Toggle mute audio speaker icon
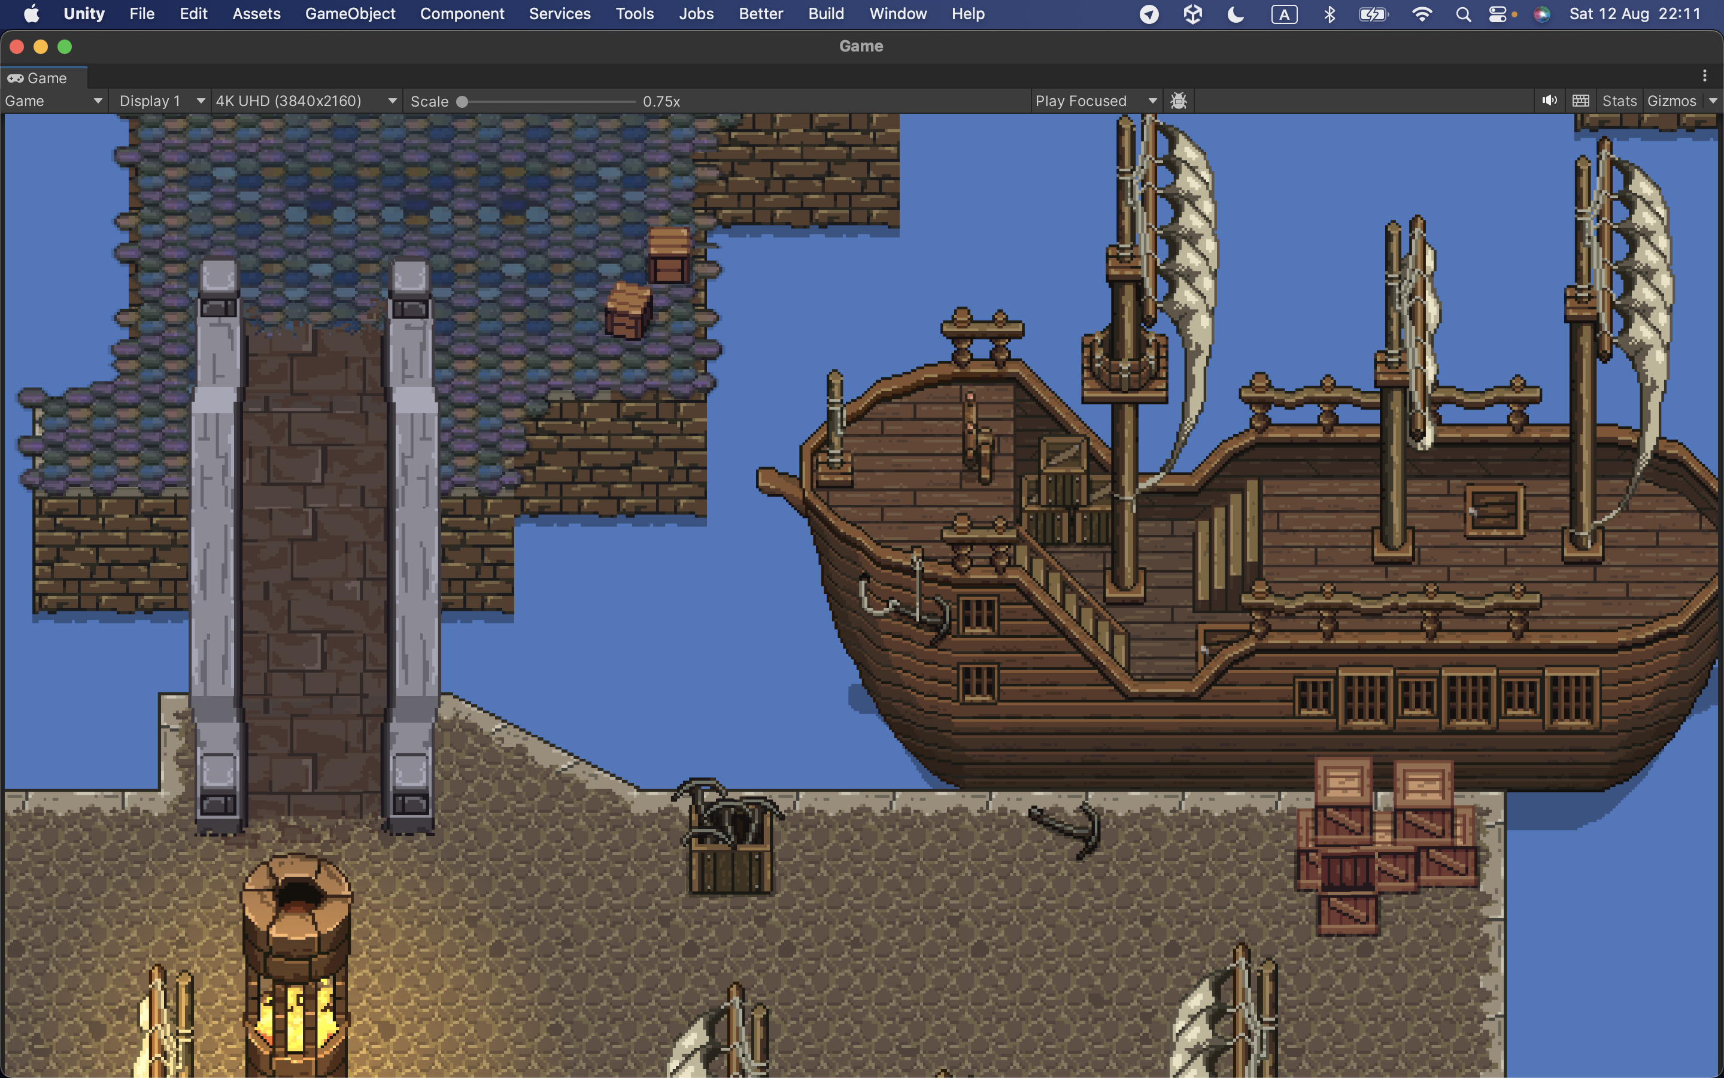This screenshot has width=1724, height=1078. click(1549, 101)
